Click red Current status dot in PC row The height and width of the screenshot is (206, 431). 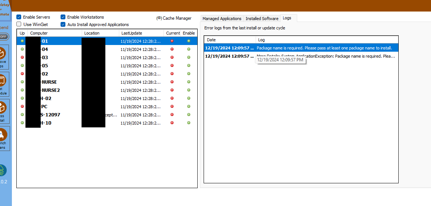[x=172, y=107]
